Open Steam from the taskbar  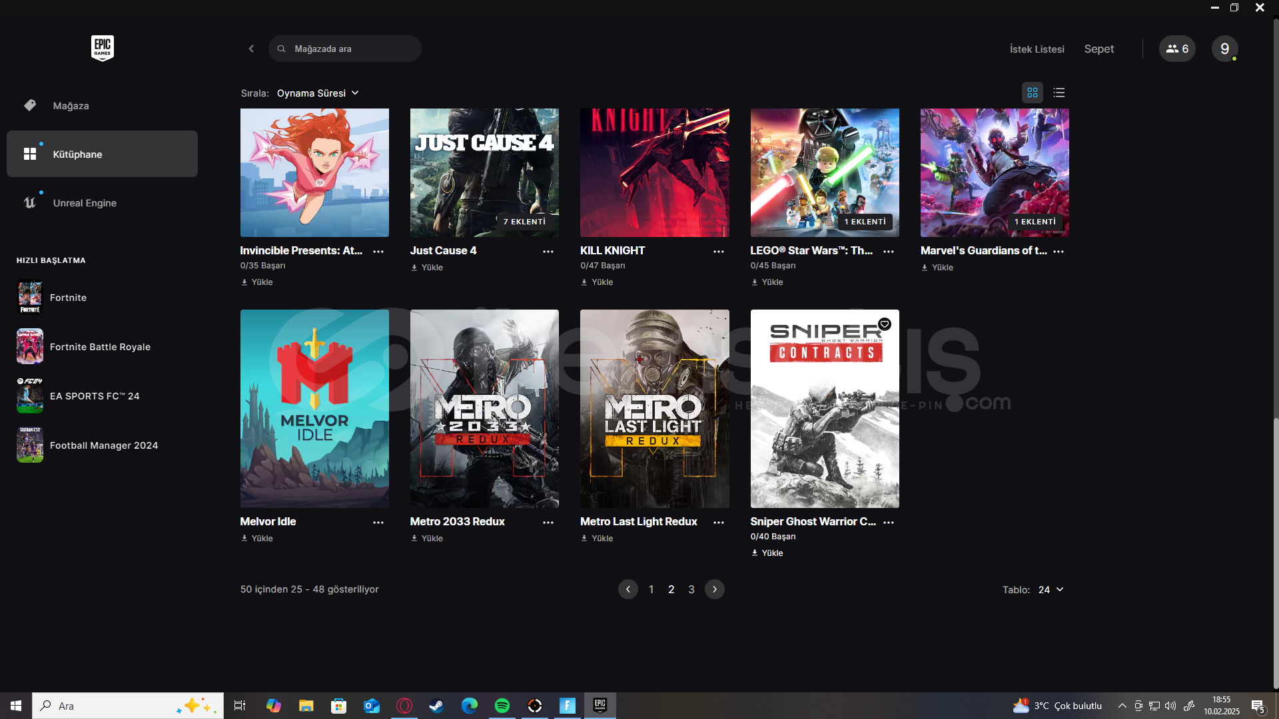pos(436,706)
